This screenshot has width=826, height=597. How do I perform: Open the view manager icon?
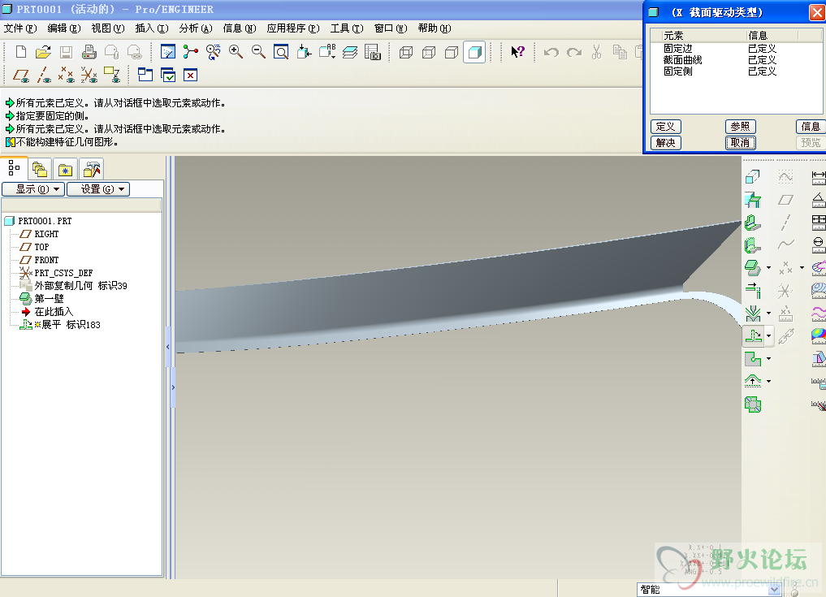coord(373,52)
